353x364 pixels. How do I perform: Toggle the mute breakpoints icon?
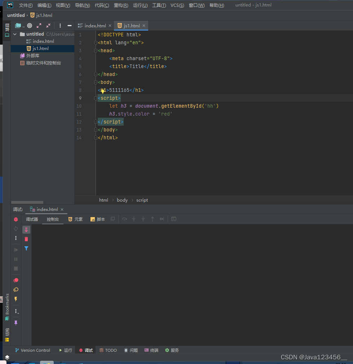pyautogui.click(x=16, y=289)
